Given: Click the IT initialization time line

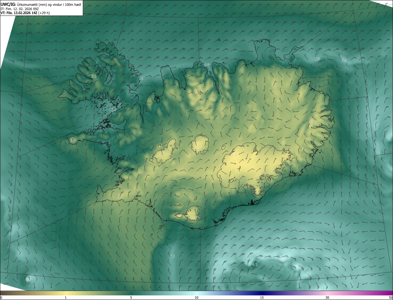Looking at the screenshot, I should click(x=20, y=9).
